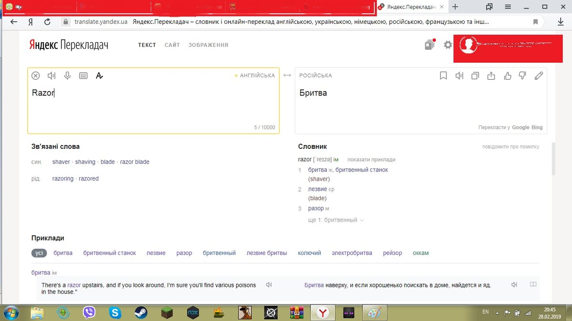Open the browser hamburger menu
572x321 pixels.
[x=508, y=7]
